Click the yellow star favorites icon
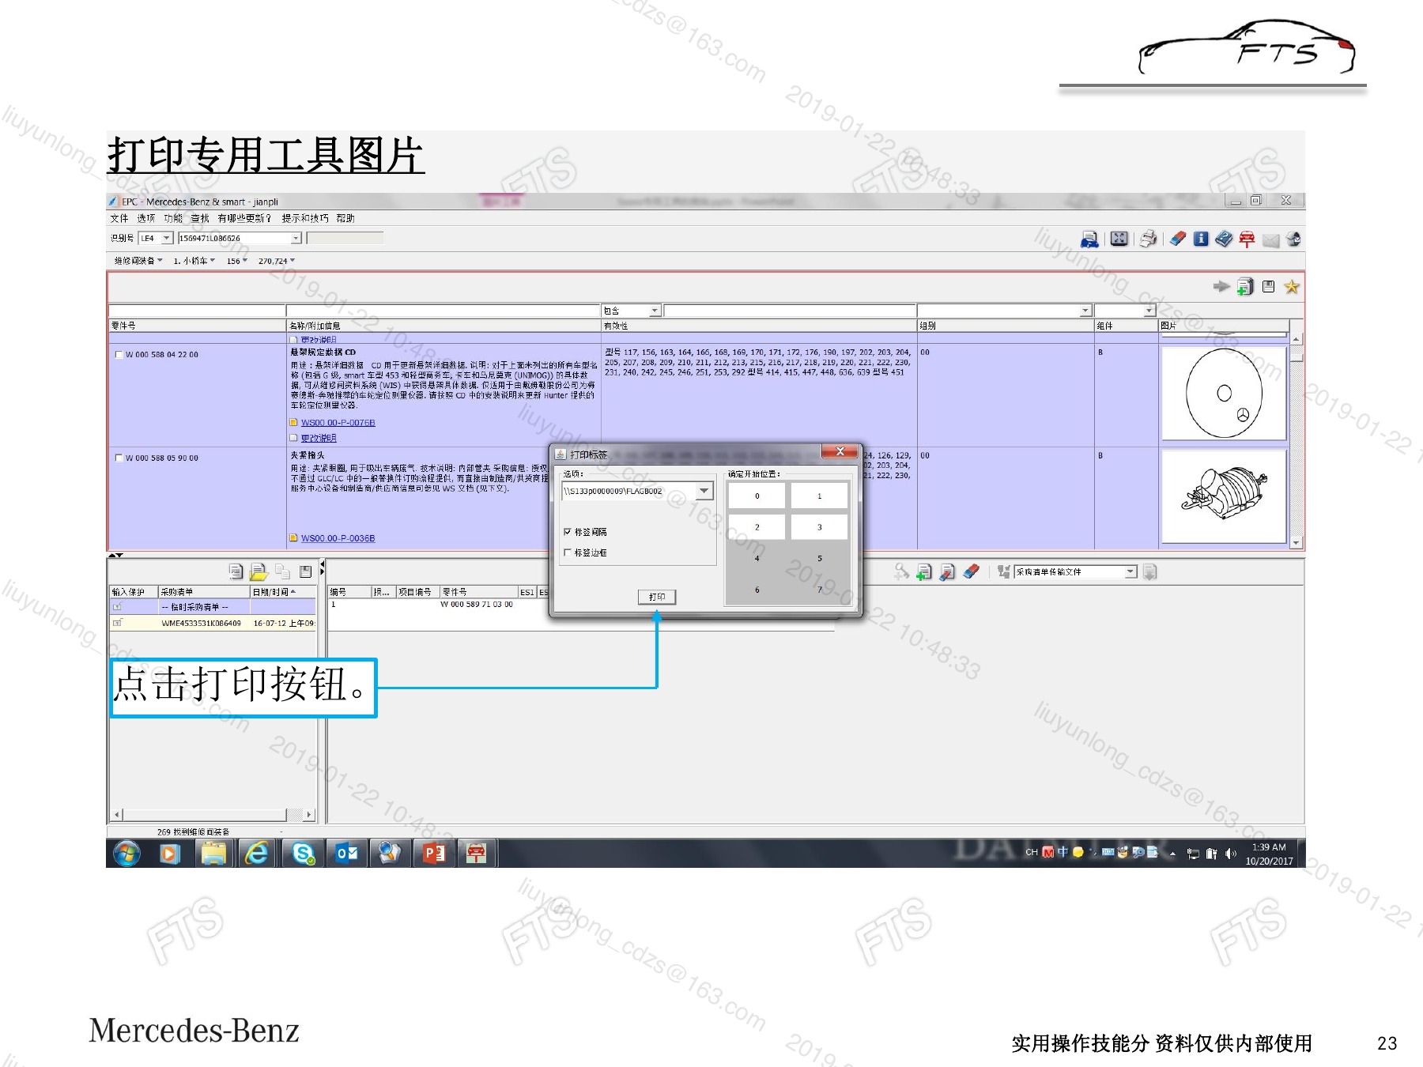Viewport: 1423px width, 1067px height. coord(1292,286)
